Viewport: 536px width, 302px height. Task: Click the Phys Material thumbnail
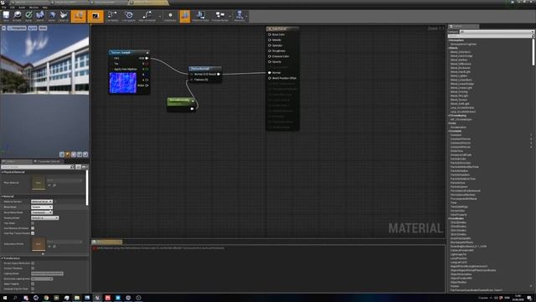point(39,183)
